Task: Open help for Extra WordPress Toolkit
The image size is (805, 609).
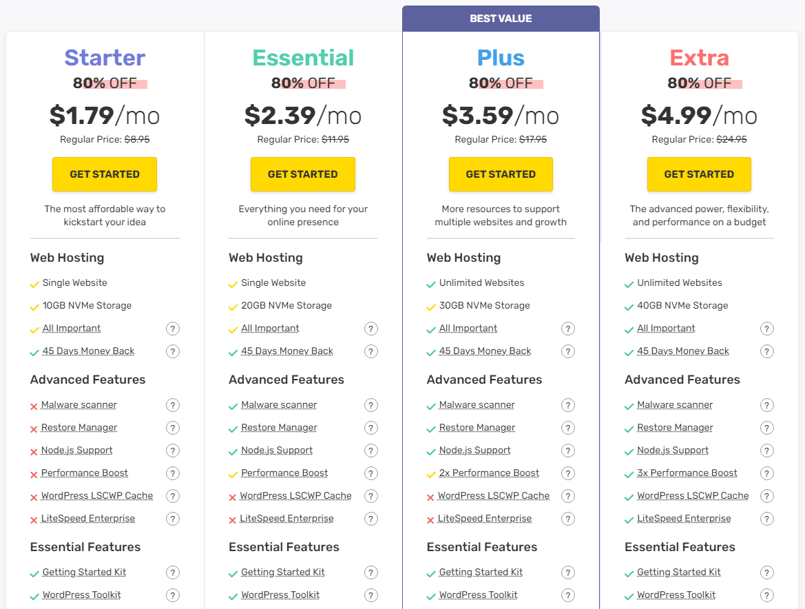Action: click(x=766, y=595)
